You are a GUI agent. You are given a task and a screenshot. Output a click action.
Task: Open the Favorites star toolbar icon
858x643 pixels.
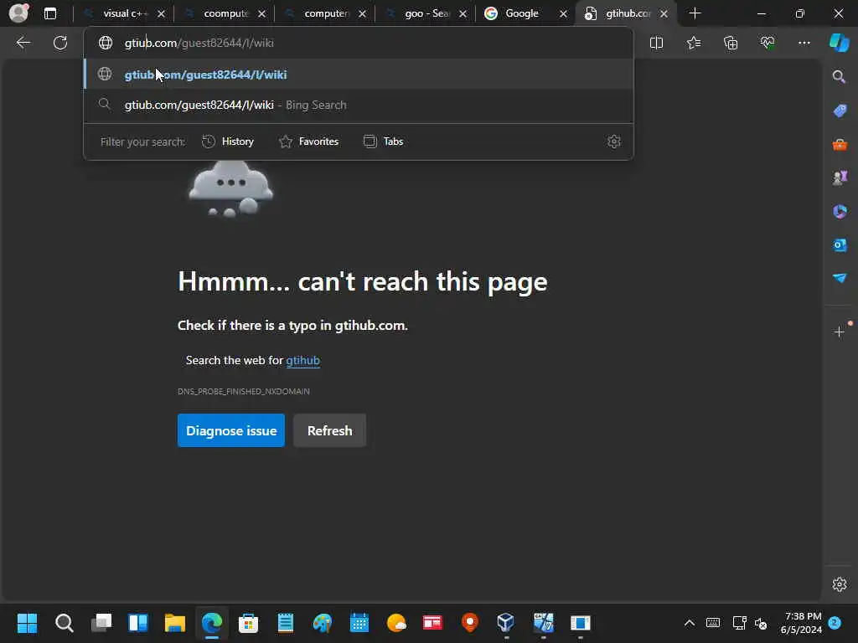pyautogui.click(x=693, y=43)
